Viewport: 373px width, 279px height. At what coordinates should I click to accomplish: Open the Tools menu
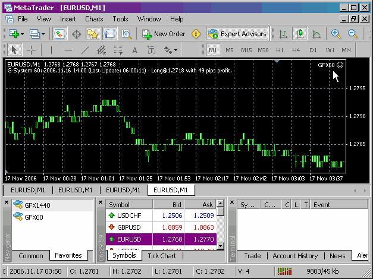click(x=120, y=19)
